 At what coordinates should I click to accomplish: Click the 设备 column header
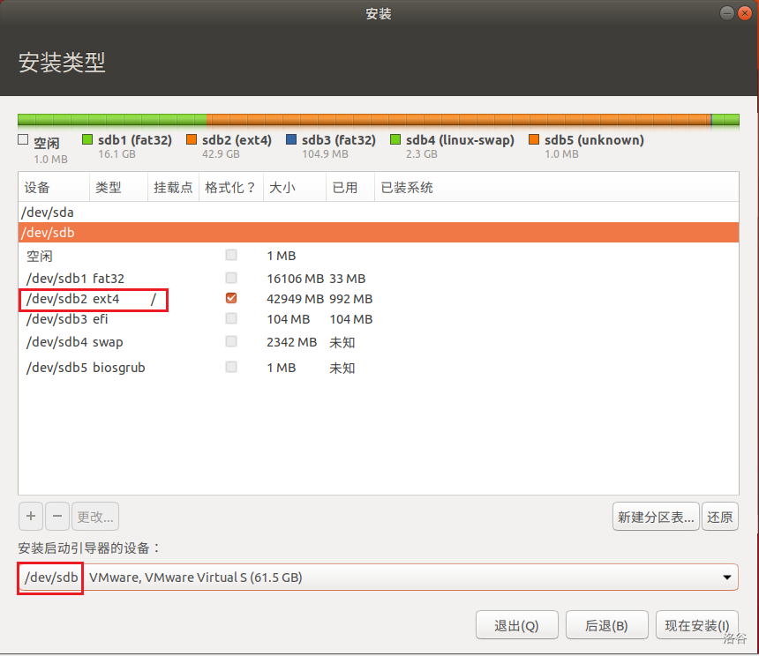53,188
